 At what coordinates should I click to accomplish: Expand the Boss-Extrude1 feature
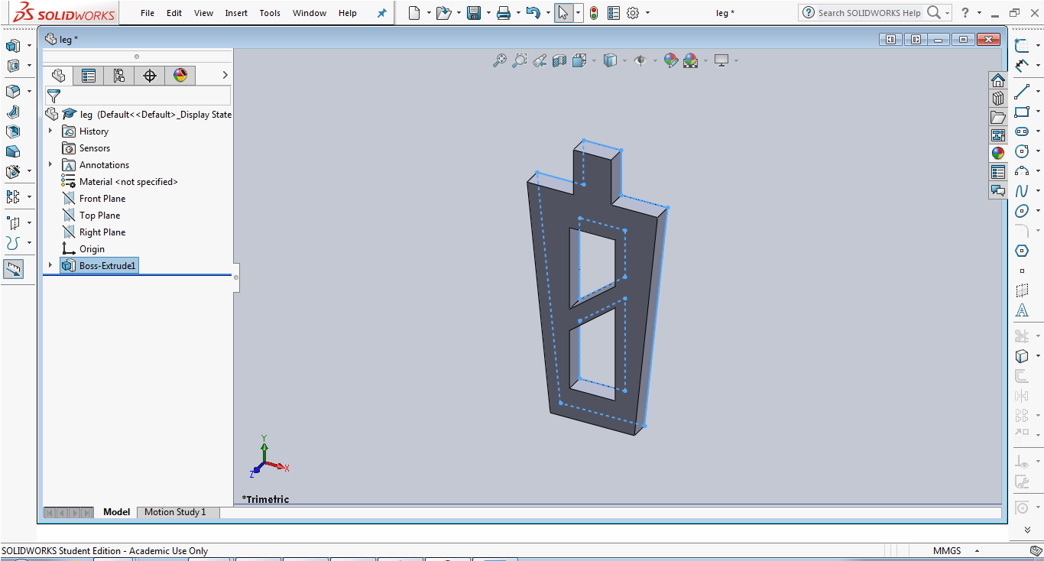51,266
